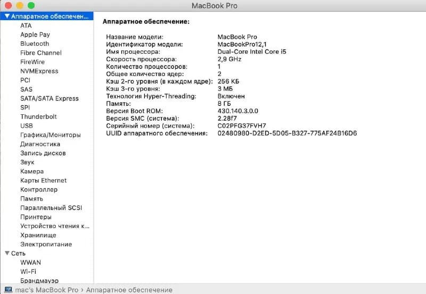Select Контроллер entry
This screenshot has height=294, width=426.
pos(38,190)
